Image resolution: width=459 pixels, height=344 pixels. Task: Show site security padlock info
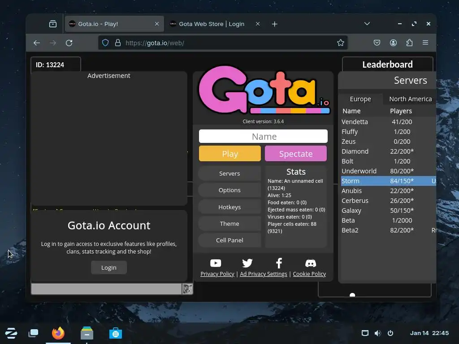[x=118, y=43]
